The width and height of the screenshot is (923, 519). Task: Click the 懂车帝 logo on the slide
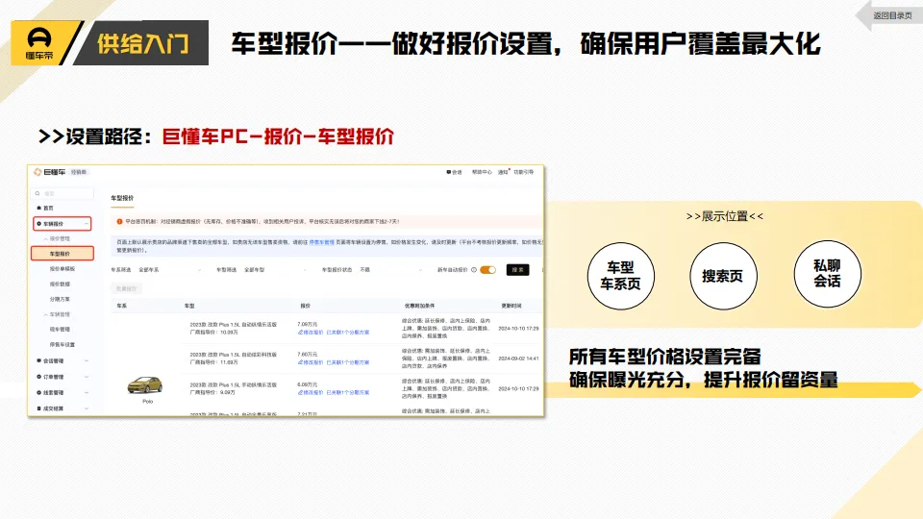39,43
